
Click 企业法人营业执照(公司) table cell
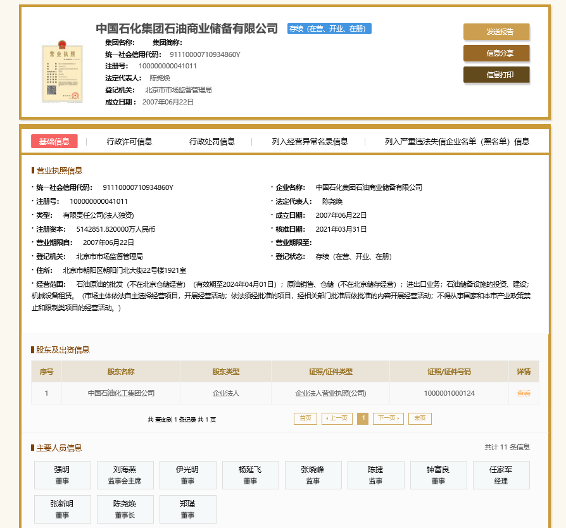point(330,393)
